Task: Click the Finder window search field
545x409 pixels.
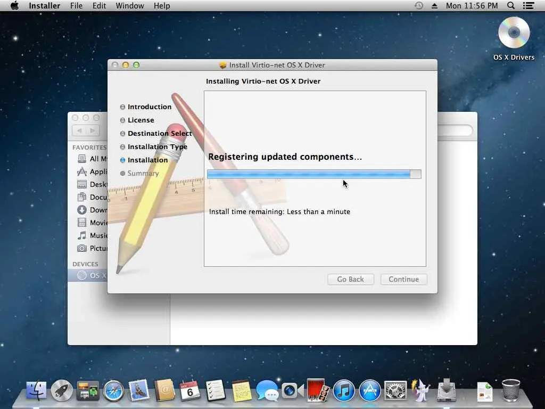Action: point(455,130)
